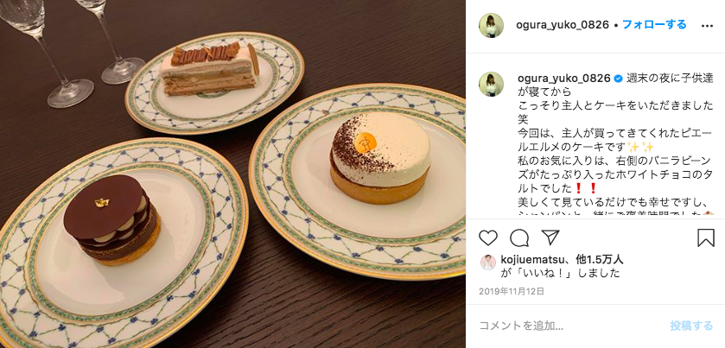Click the header profile avatar
725x348 pixels.
(x=491, y=25)
